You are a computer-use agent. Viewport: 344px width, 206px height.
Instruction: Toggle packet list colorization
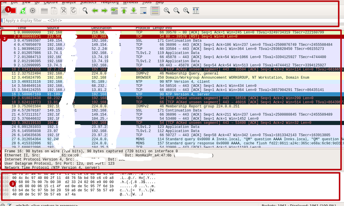click(155, 11)
